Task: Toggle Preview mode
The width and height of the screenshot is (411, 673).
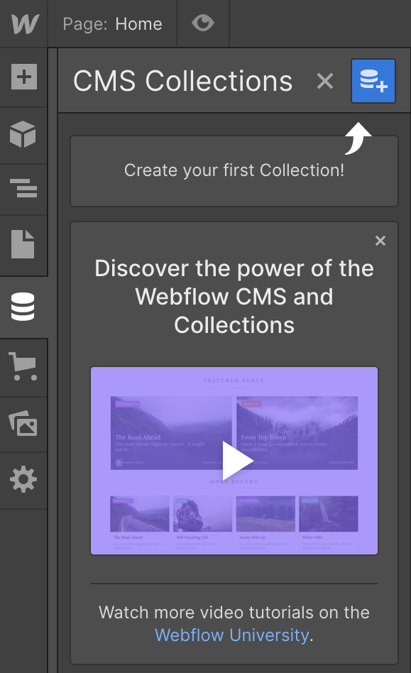Action: pos(203,22)
